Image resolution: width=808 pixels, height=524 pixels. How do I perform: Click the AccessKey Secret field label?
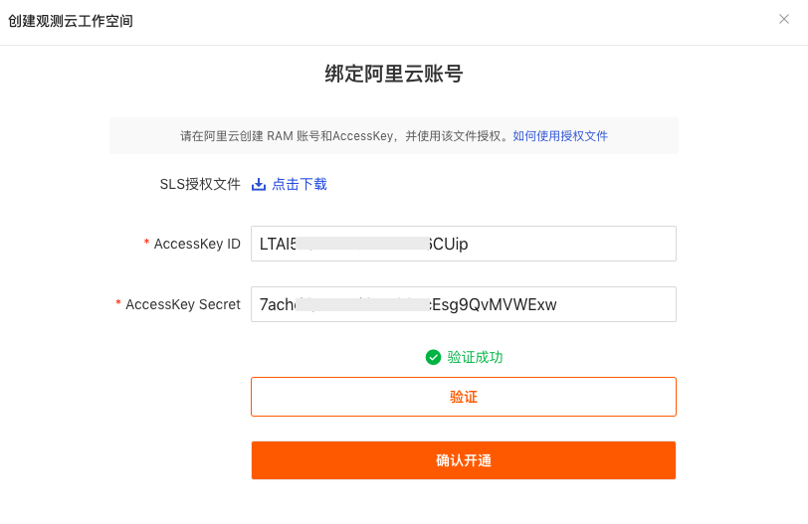tap(183, 304)
